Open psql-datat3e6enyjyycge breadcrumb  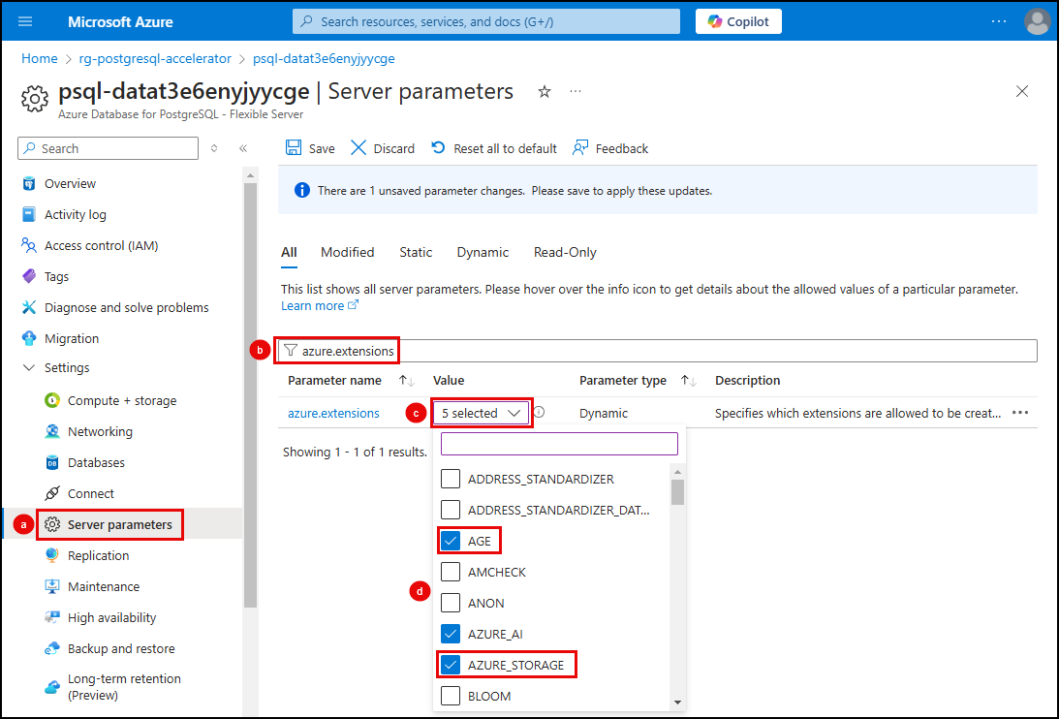point(324,59)
